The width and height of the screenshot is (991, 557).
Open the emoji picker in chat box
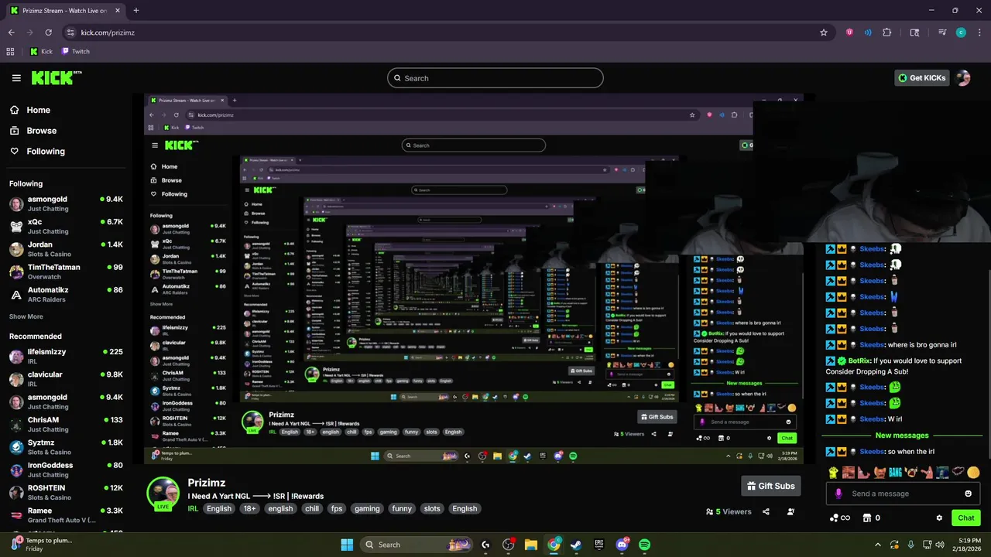click(x=968, y=494)
